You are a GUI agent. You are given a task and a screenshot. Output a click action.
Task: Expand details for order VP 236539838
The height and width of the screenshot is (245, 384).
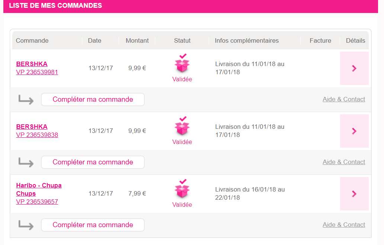pyautogui.click(x=354, y=131)
